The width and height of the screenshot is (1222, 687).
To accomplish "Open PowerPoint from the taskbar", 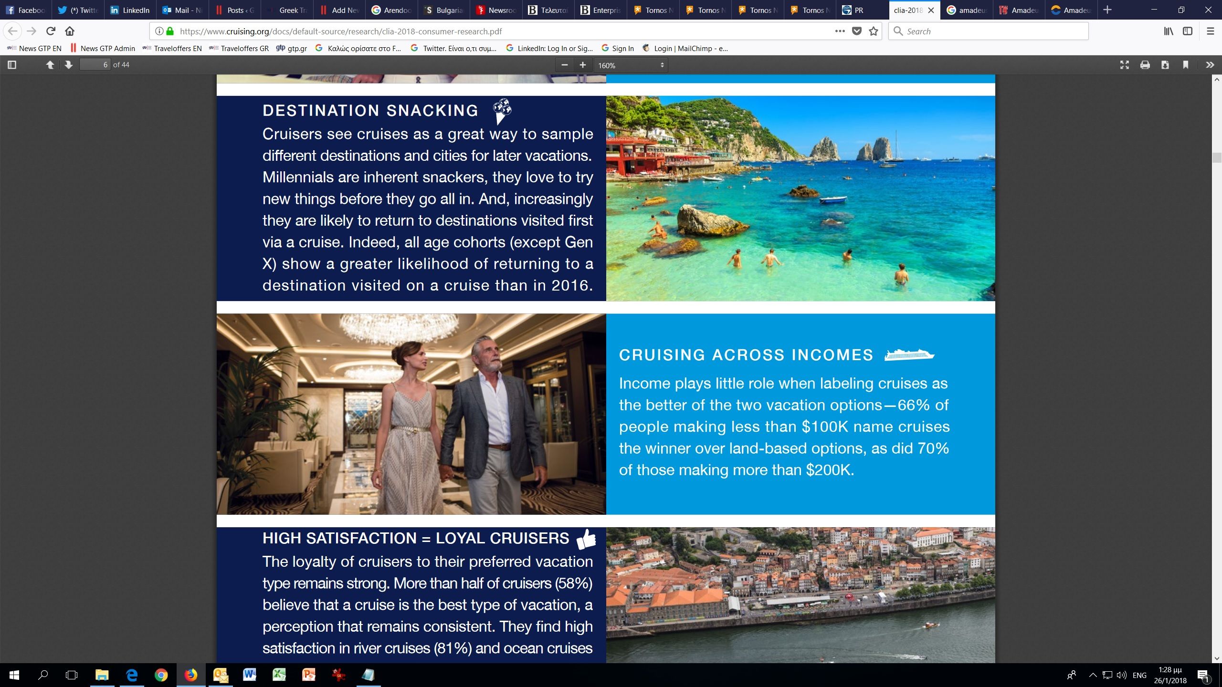I will click(309, 675).
